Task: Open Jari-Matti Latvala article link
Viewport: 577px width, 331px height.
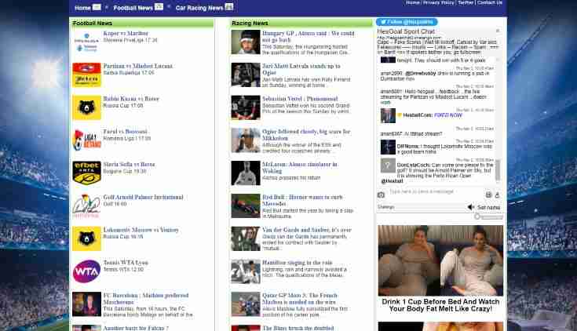Action: coord(301,69)
